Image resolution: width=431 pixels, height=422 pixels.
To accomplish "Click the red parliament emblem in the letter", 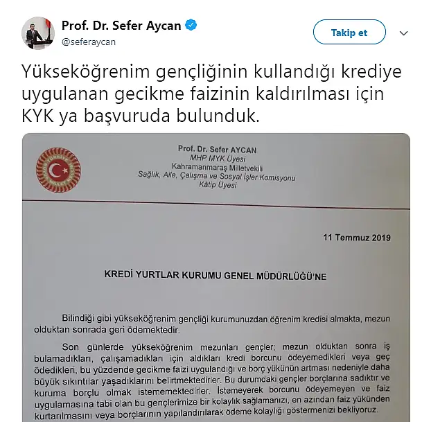I will click(58, 170).
